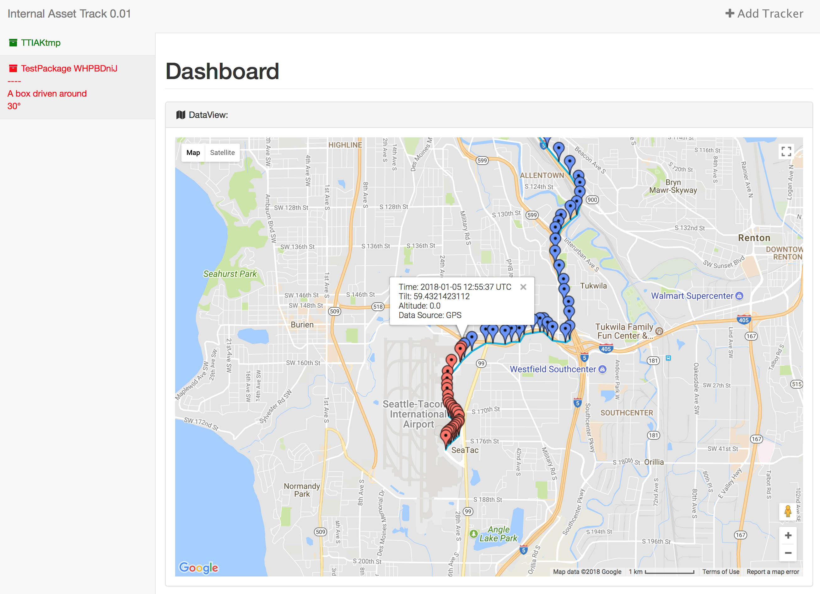The width and height of the screenshot is (820, 594).
Task: Zoom in on the map
Action: coord(788,535)
